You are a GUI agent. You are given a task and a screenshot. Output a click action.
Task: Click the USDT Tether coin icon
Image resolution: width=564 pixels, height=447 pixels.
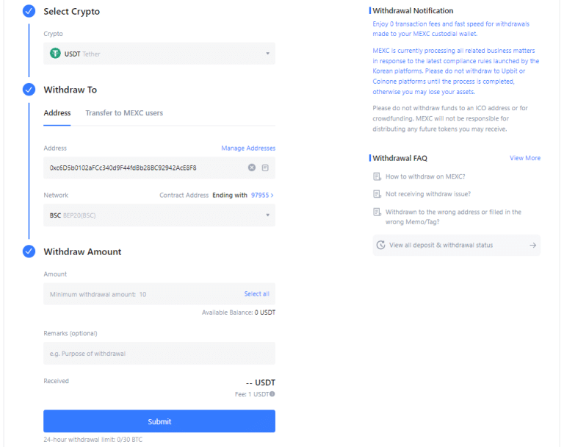coord(55,54)
